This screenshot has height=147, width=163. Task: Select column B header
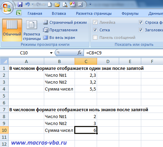59,62
